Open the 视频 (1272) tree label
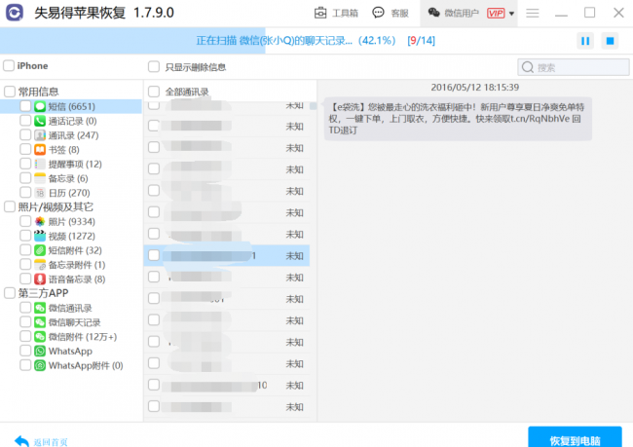The image size is (633, 447). (72, 236)
